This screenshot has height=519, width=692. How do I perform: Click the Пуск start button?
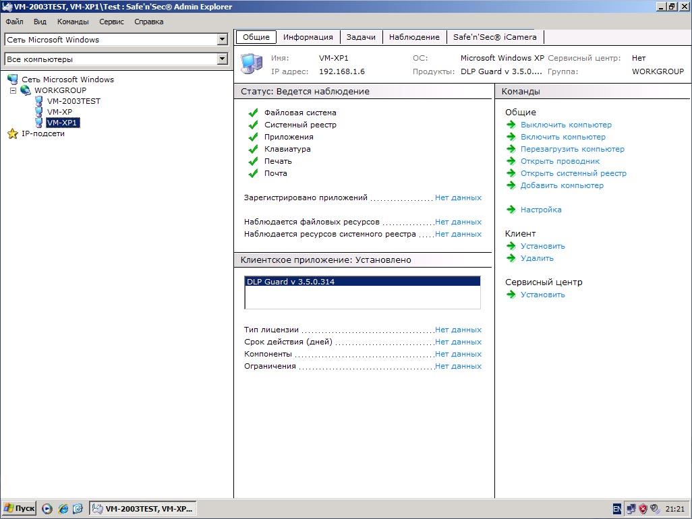pyautogui.click(x=19, y=508)
